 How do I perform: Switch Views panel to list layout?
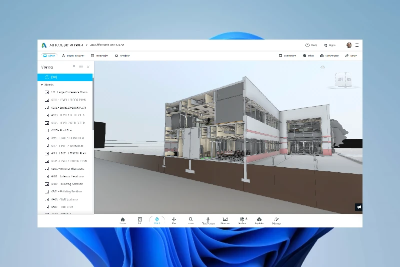[74, 67]
